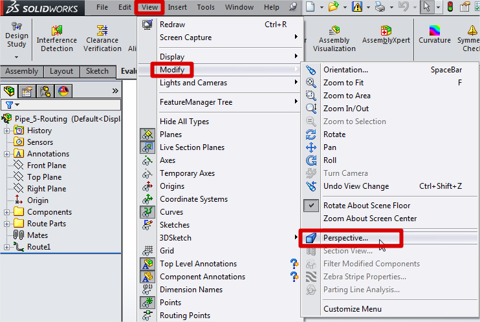The height and width of the screenshot is (322, 480).
Task: Click the Assembly Visualization icon
Action: pos(334,30)
